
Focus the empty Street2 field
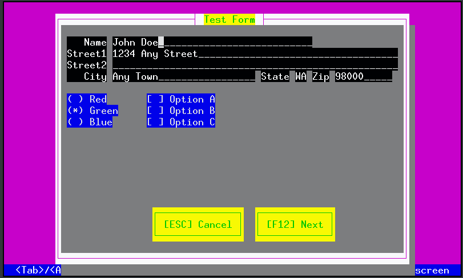[x=255, y=65]
